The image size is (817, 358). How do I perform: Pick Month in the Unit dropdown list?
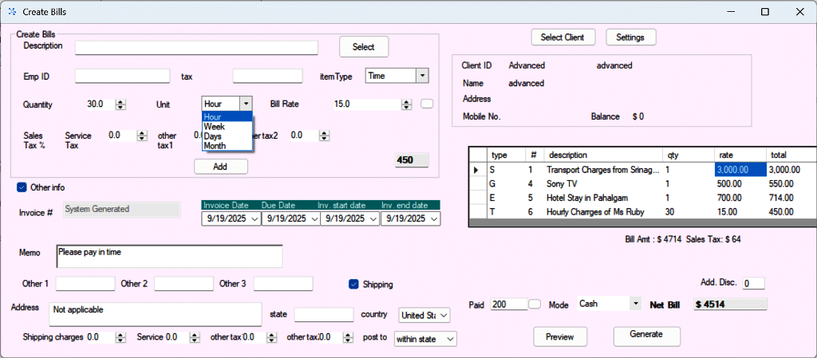[215, 146]
